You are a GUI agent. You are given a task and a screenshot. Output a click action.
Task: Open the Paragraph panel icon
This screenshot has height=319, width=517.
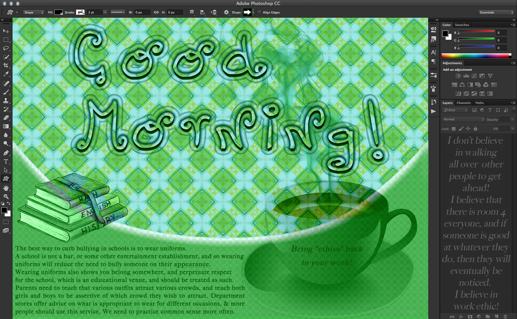pyautogui.click(x=433, y=61)
